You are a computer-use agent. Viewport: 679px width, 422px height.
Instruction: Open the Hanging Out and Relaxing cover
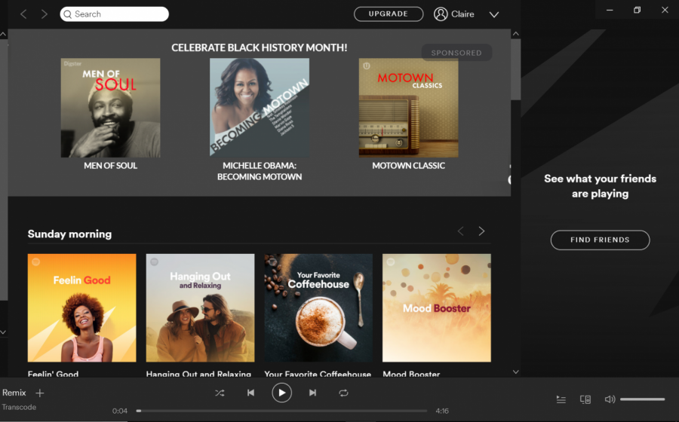(200, 308)
